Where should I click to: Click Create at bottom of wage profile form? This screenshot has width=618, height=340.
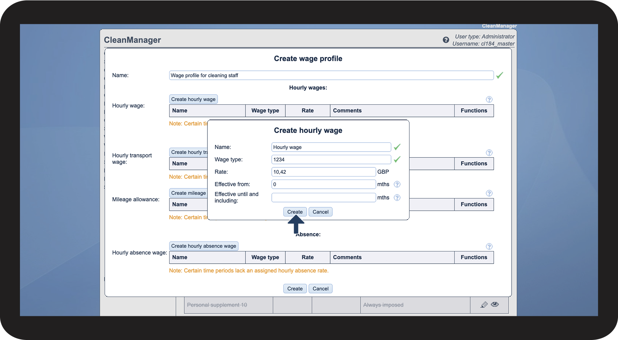pyautogui.click(x=295, y=289)
